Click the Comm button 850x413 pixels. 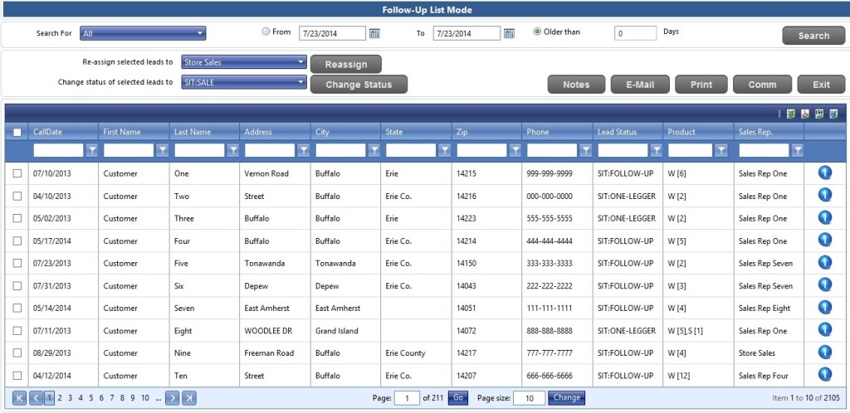(x=762, y=85)
